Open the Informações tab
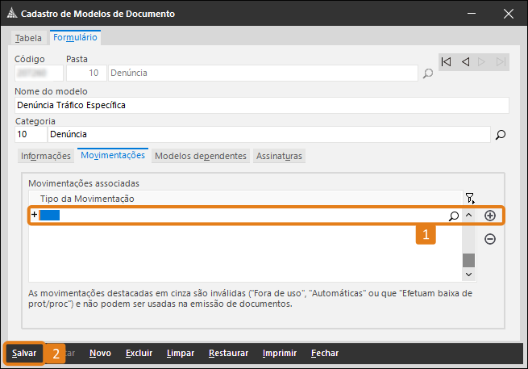The width and height of the screenshot is (528, 369). pyautogui.click(x=45, y=156)
